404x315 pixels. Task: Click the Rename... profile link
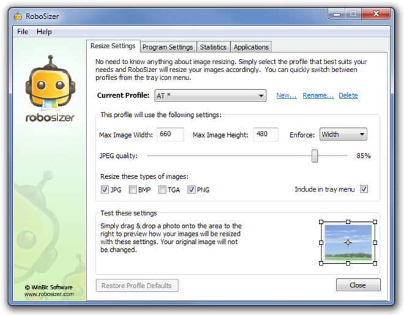(x=318, y=95)
